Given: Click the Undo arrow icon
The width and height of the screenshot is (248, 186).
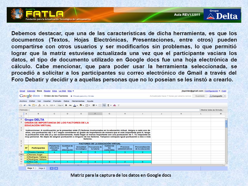Looking at the screenshot, I should (25, 105).
